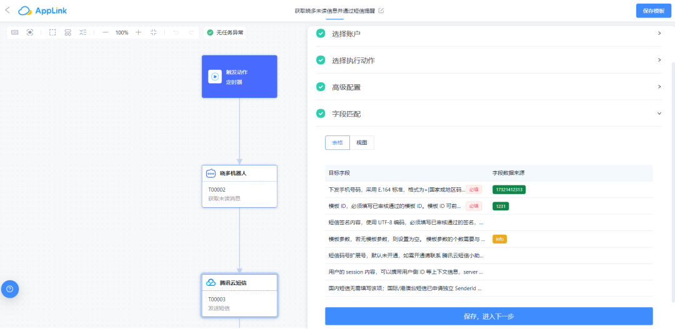This screenshot has width=675, height=329.
Task: Click the marquee selection tool icon
Action: 52,32
